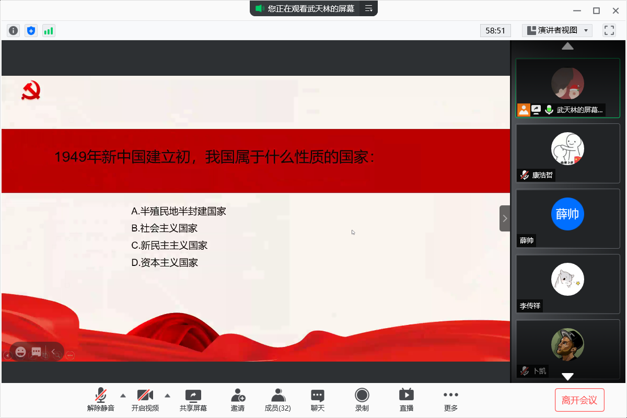Start sharing screen (共享屏幕)
The image size is (627, 418).
[193, 400]
